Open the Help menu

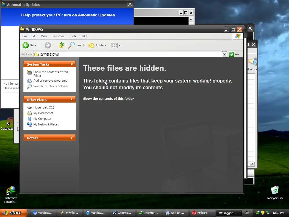click(x=83, y=36)
